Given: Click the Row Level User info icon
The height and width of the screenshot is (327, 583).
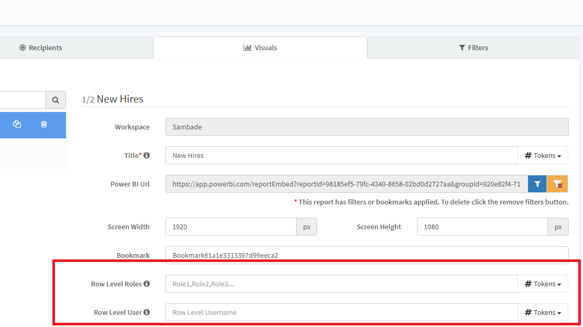Looking at the screenshot, I should pos(146,312).
